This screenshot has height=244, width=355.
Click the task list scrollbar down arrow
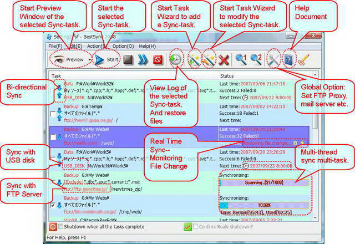pos(315,218)
